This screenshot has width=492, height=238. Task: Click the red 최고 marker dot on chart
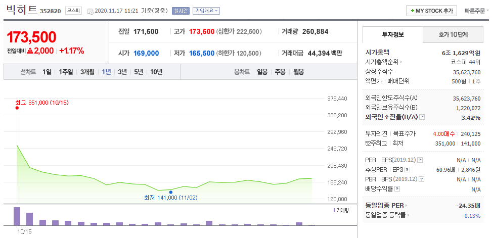click(17, 108)
